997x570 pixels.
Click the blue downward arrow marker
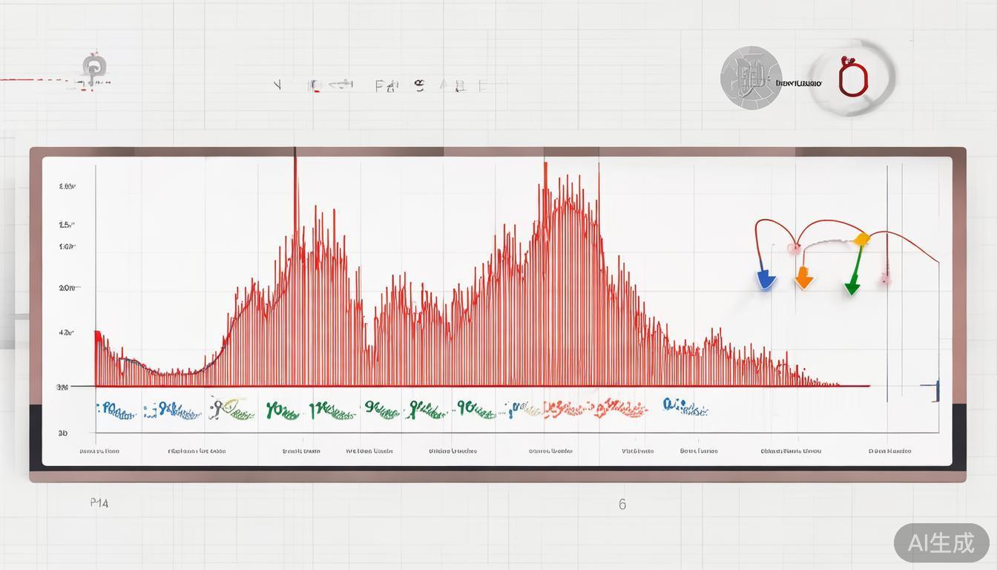[766, 281]
